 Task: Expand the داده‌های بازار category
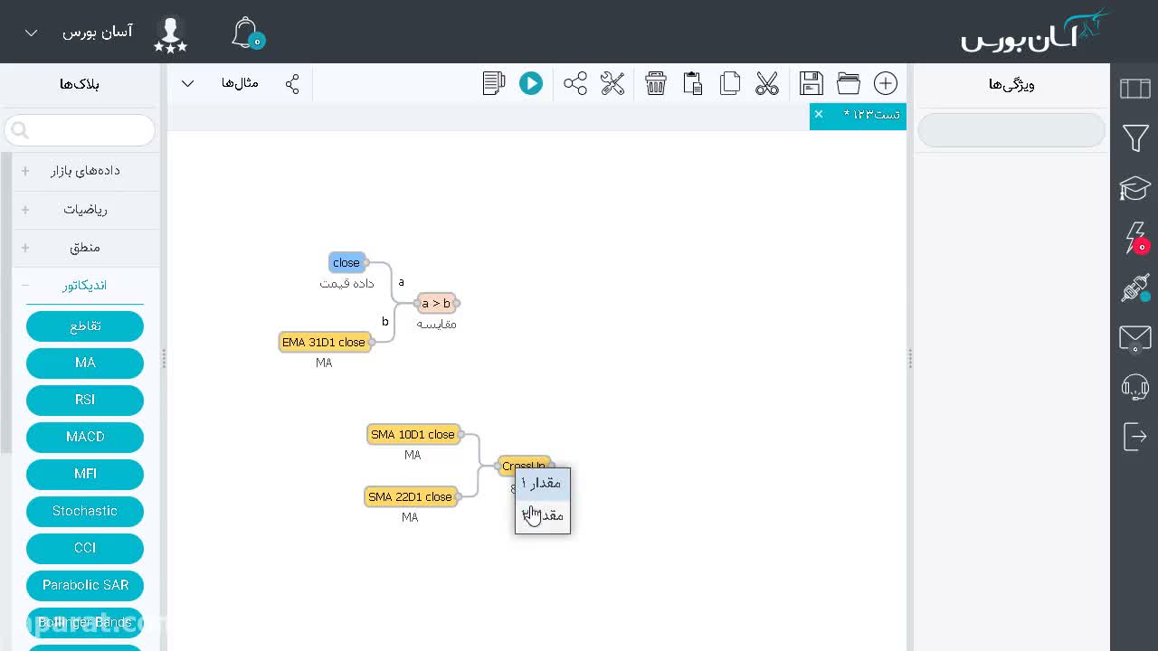click(x=85, y=171)
